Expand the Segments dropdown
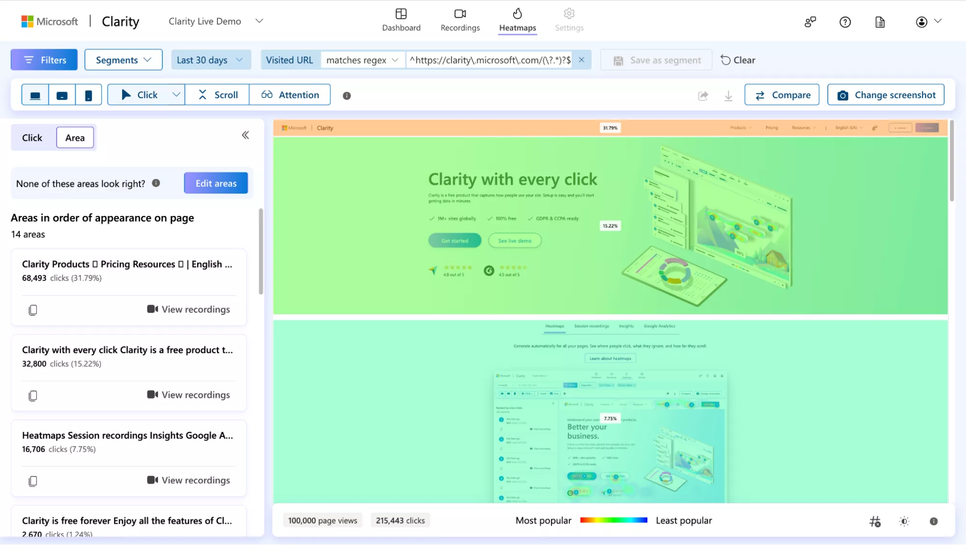 pyautogui.click(x=123, y=60)
